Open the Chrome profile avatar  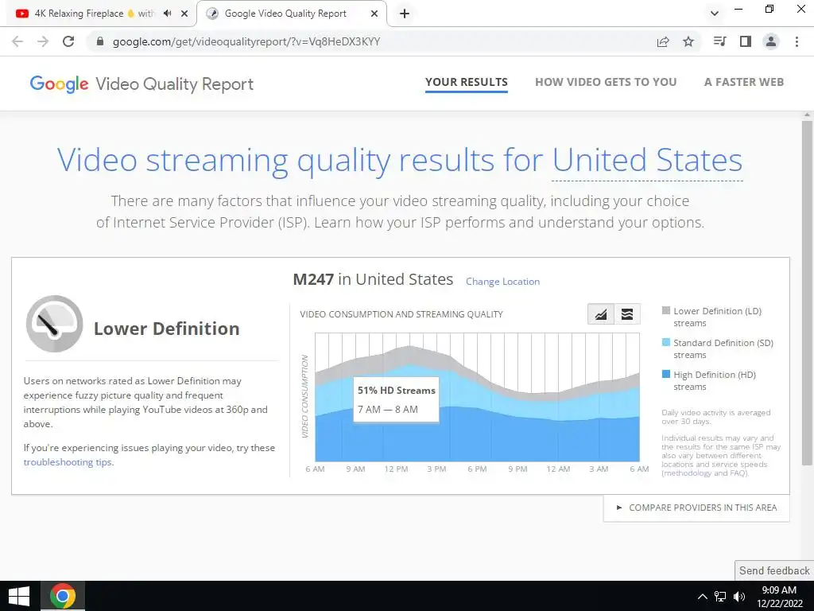click(771, 41)
